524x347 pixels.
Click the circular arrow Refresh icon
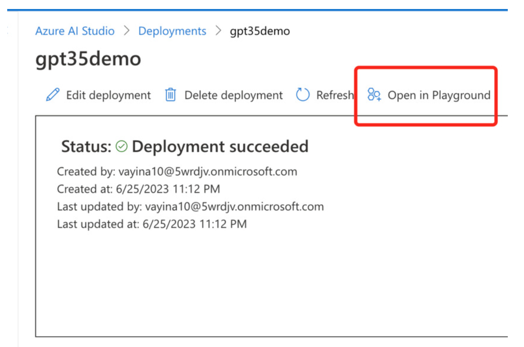(303, 95)
